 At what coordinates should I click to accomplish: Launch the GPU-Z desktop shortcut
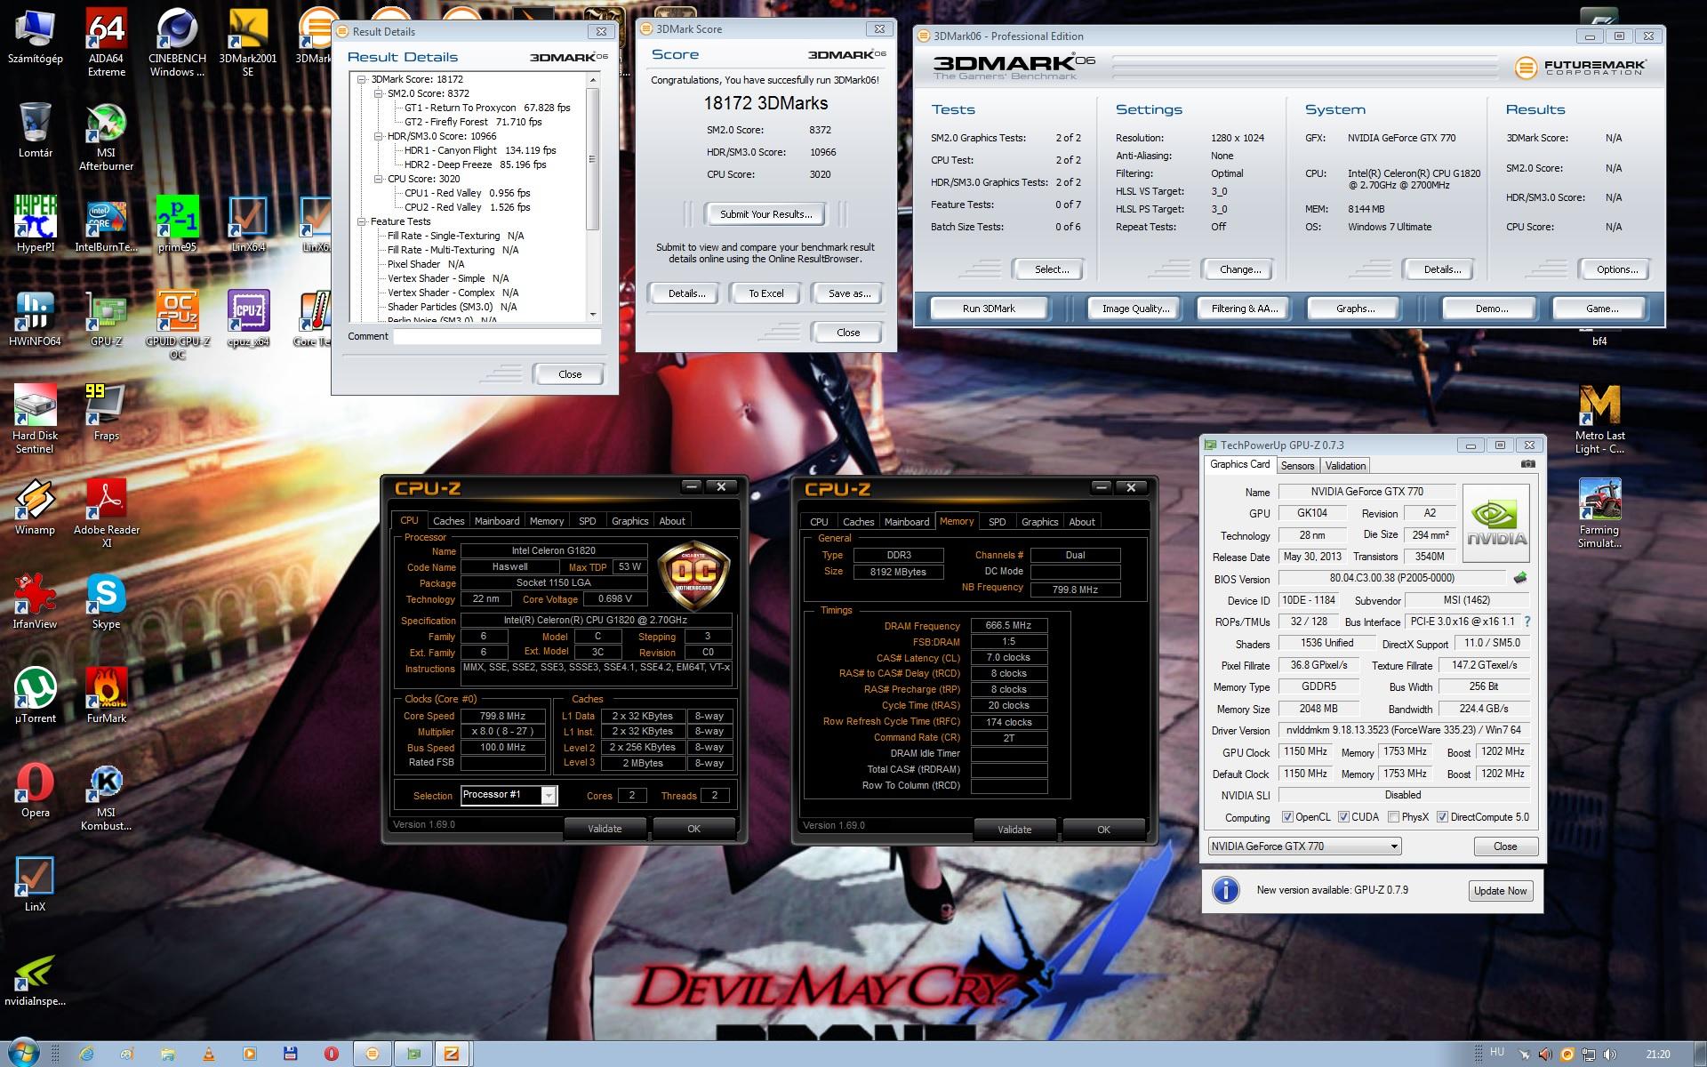click(106, 319)
